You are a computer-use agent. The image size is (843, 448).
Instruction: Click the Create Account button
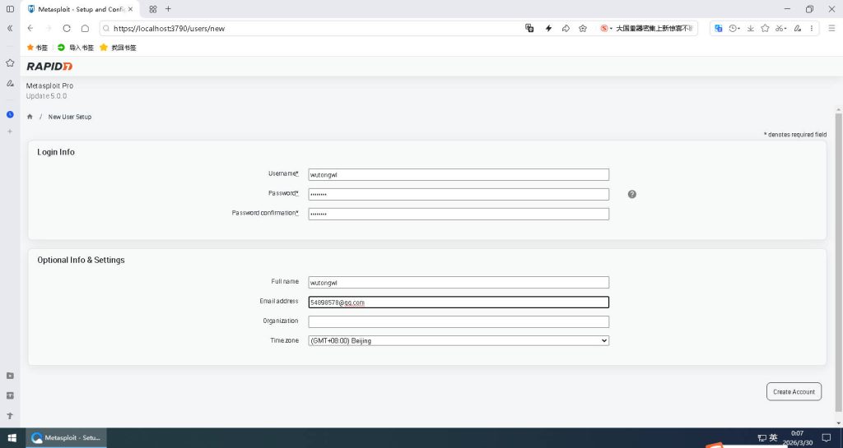tap(794, 392)
